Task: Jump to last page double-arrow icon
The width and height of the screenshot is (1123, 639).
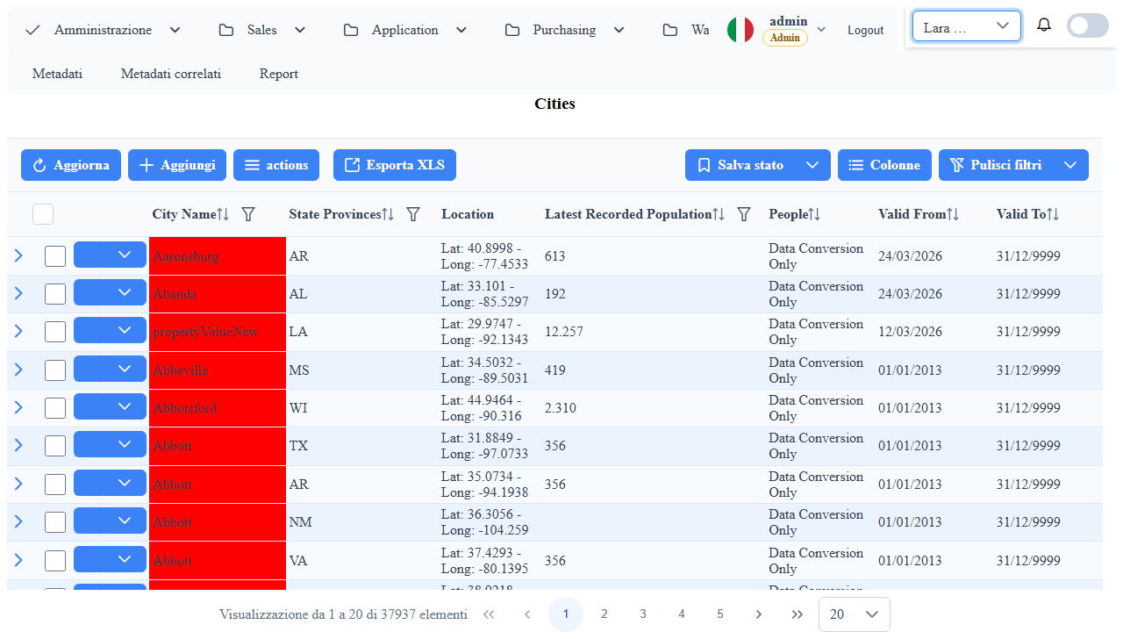Action: pos(798,614)
